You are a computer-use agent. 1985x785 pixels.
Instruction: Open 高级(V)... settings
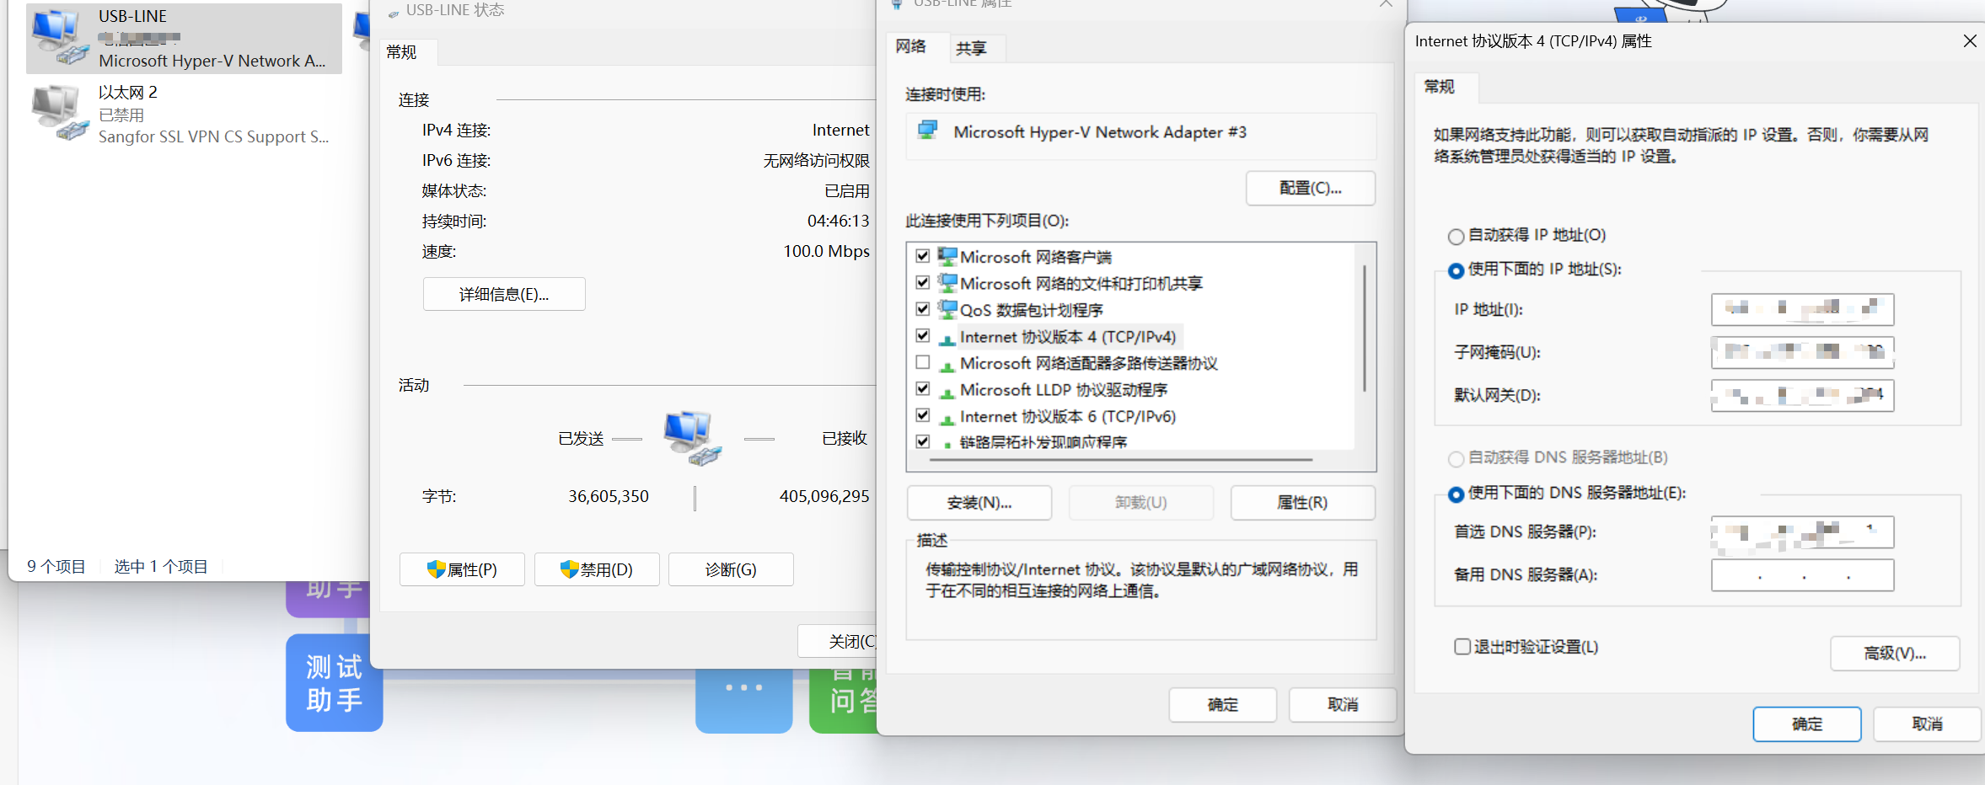(x=1895, y=654)
